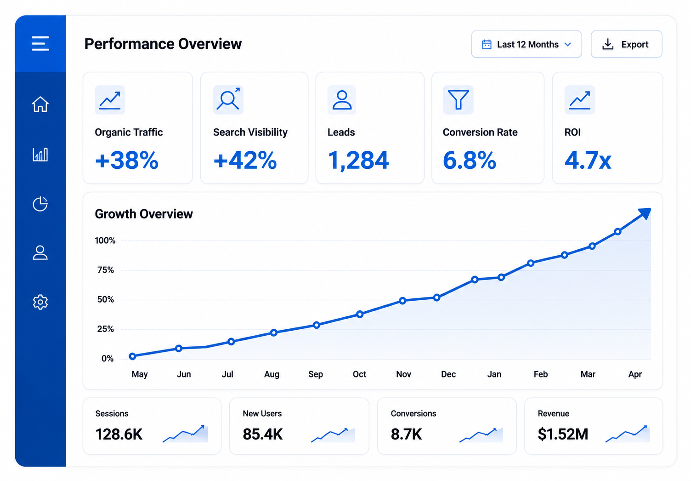This screenshot has height=481, width=691.
Task: Click the Sessions card label
Action: pos(112,413)
